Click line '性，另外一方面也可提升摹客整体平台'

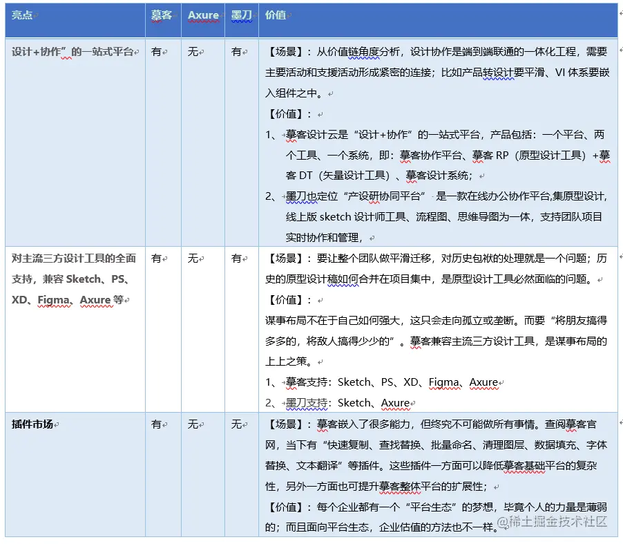pos(376,487)
